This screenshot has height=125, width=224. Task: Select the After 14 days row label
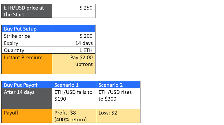(x=27, y=98)
